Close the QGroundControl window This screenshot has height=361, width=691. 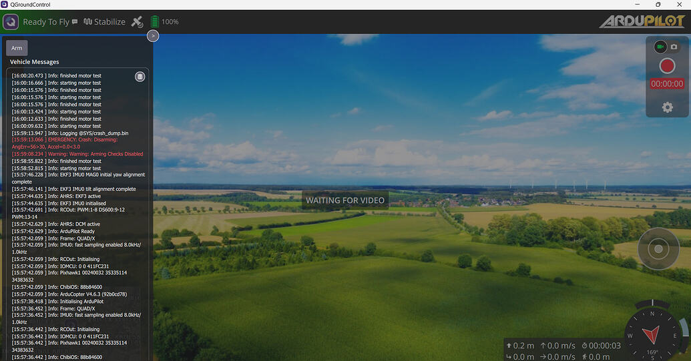point(679,5)
